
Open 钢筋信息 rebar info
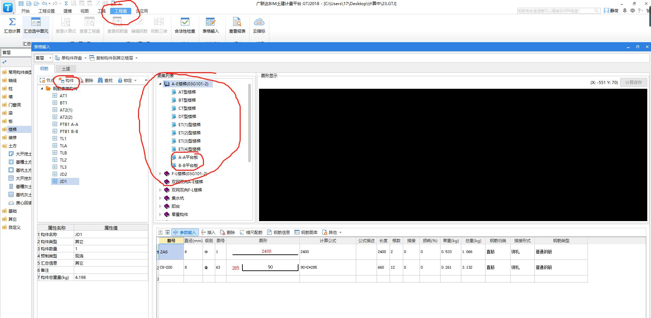point(278,232)
